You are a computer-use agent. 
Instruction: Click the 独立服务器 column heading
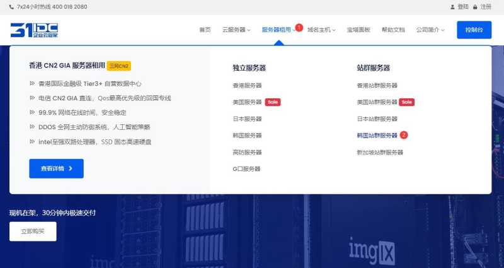click(249, 68)
